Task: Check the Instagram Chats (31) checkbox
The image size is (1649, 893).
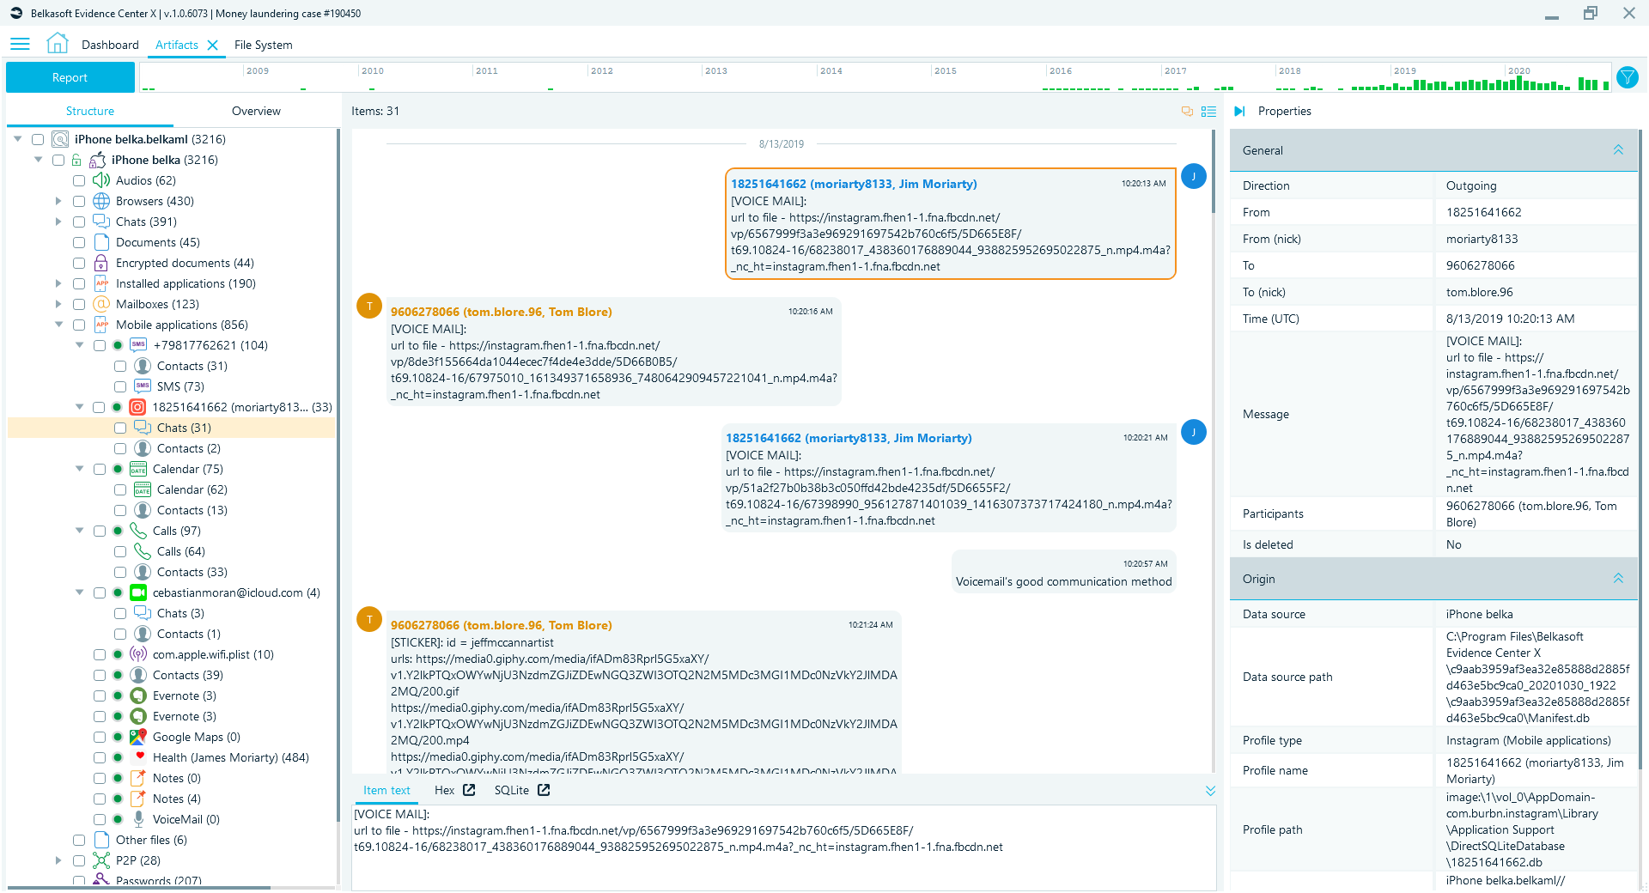Action: click(x=120, y=428)
